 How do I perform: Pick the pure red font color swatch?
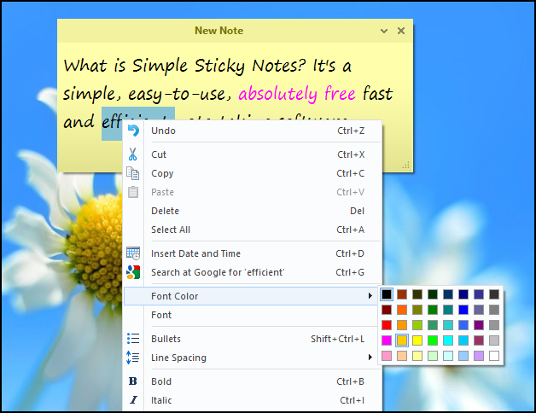tap(387, 325)
